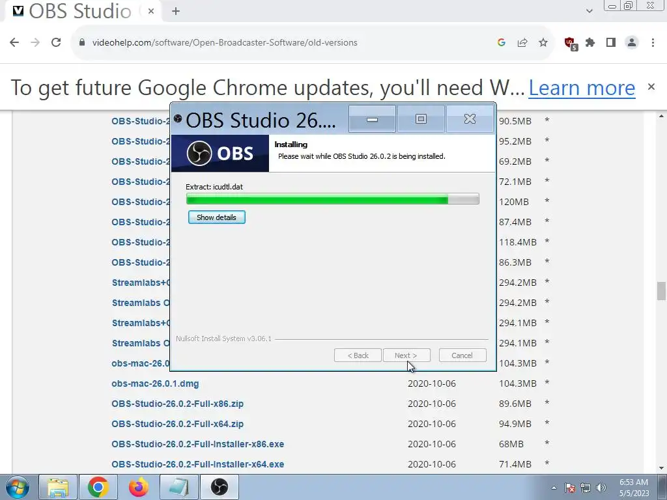The image size is (667, 500).
Task: Open the Notepad taskbar icon
Action: tap(179, 487)
